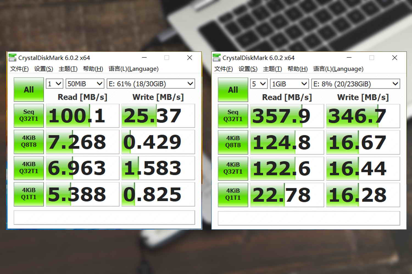412x274 pixels.
Task: Open test count dropdown showing 5
Action: [x=259, y=84]
